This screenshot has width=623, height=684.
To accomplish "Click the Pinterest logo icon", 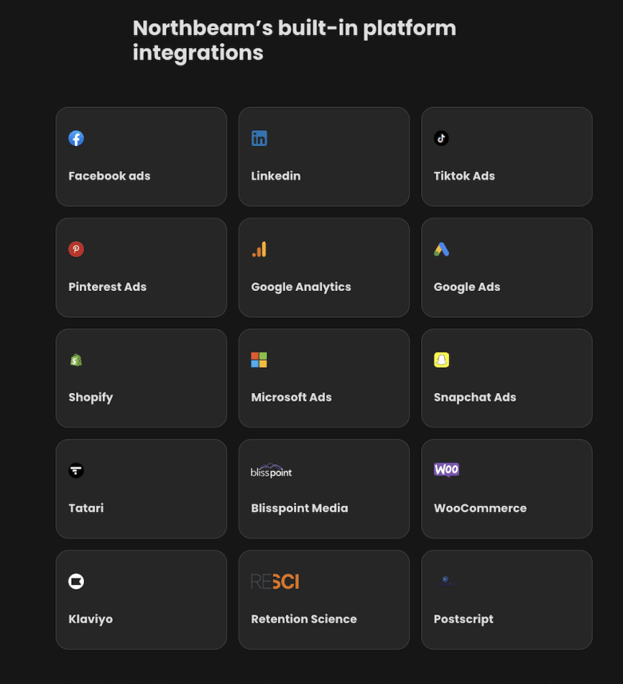I will coord(76,249).
